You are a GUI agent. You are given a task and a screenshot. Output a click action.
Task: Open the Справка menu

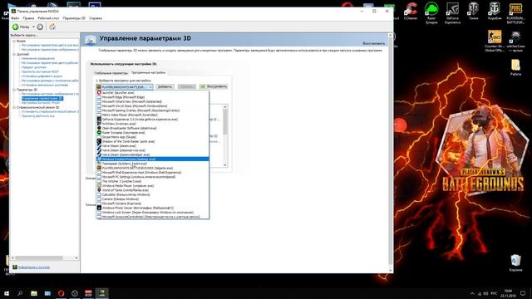pos(96,18)
